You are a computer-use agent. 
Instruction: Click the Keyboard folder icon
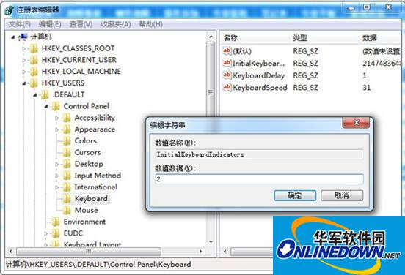click(x=67, y=198)
